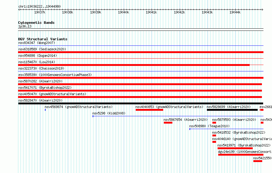Image resolution: width=272 pixels, height=173 pixels.
Task: Click the red bar under nsv4046140
Action: pos(214,142)
